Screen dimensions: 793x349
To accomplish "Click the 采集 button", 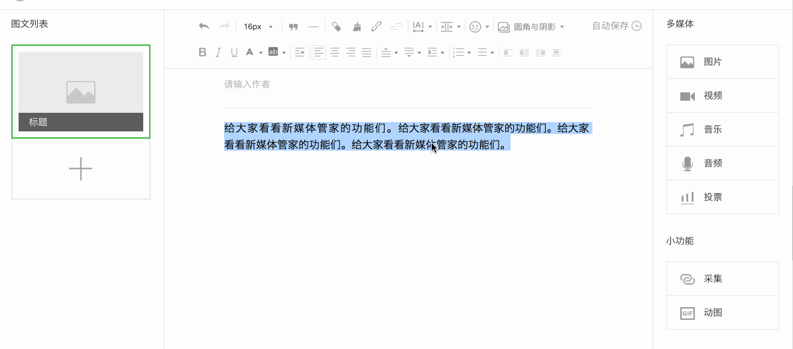I will click(722, 279).
